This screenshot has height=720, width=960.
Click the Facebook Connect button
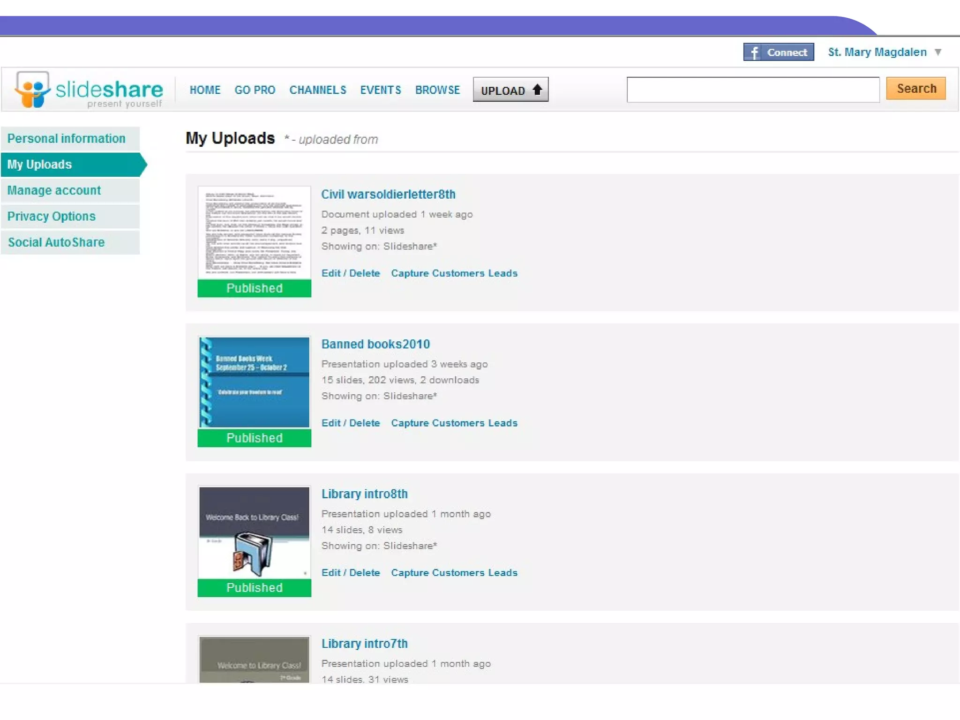point(778,52)
